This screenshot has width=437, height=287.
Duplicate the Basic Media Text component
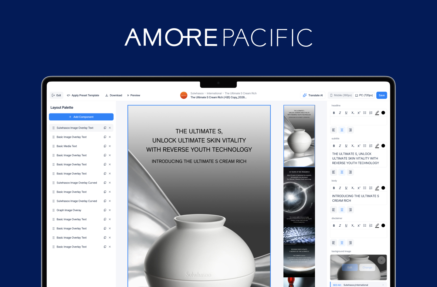coord(105,146)
